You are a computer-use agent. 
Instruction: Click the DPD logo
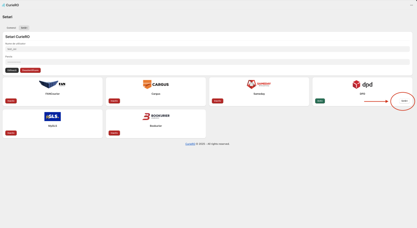(362, 85)
